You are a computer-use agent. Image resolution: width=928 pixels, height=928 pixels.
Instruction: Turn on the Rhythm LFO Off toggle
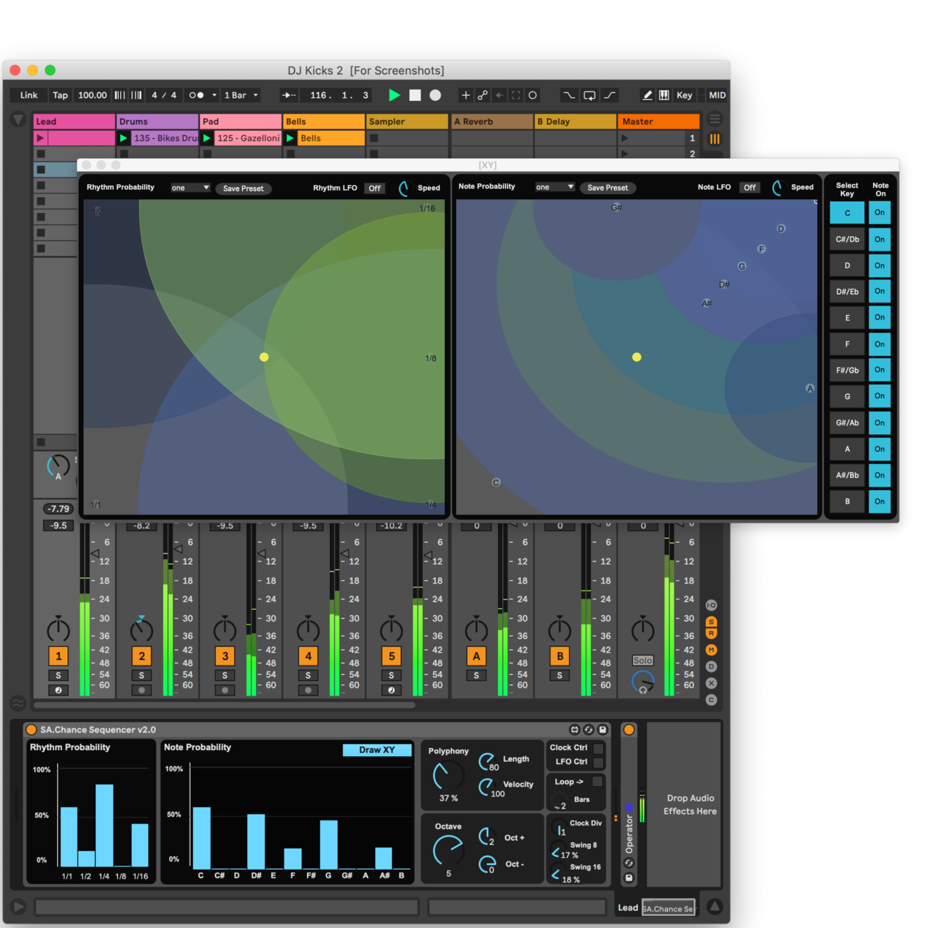pos(375,188)
